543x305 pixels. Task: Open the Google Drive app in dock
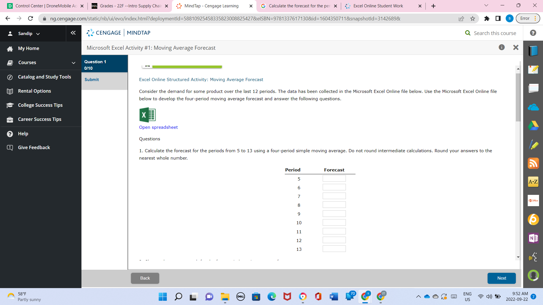point(533,126)
